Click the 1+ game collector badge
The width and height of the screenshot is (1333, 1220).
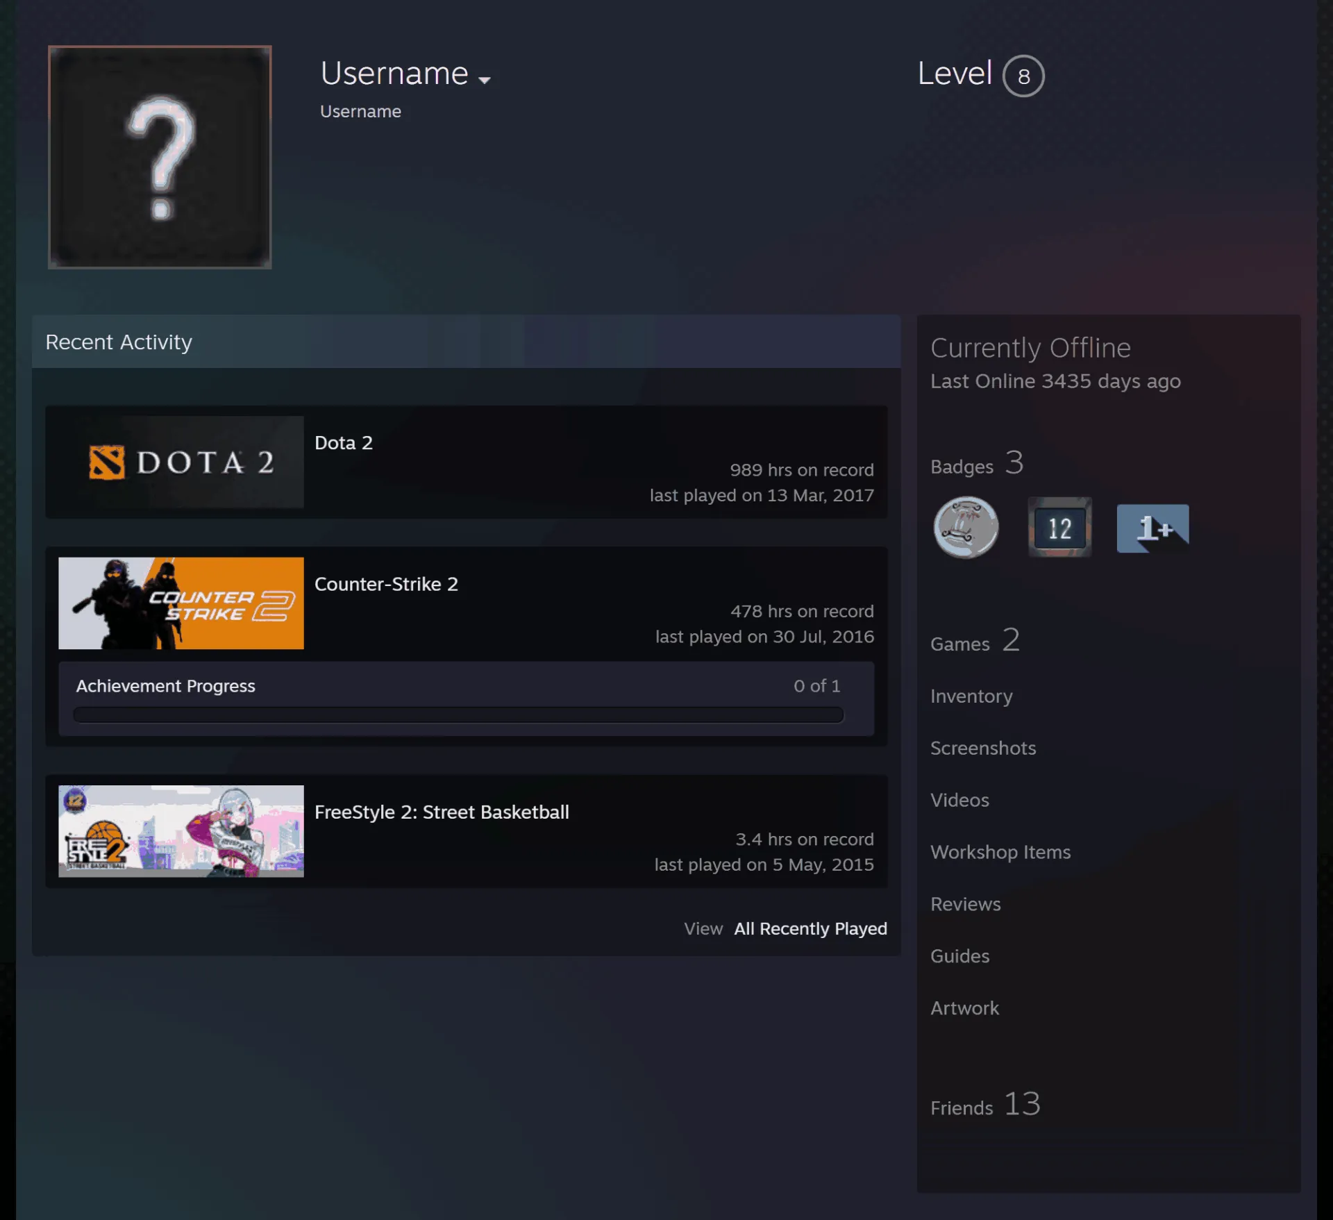[1152, 528]
